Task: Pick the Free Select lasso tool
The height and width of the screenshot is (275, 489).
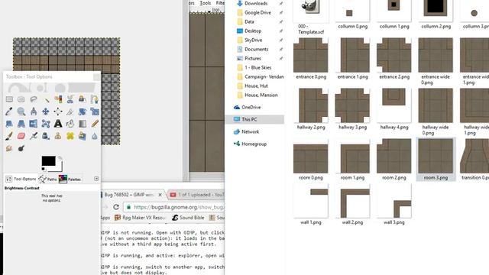Action: pyautogui.click(x=34, y=99)
